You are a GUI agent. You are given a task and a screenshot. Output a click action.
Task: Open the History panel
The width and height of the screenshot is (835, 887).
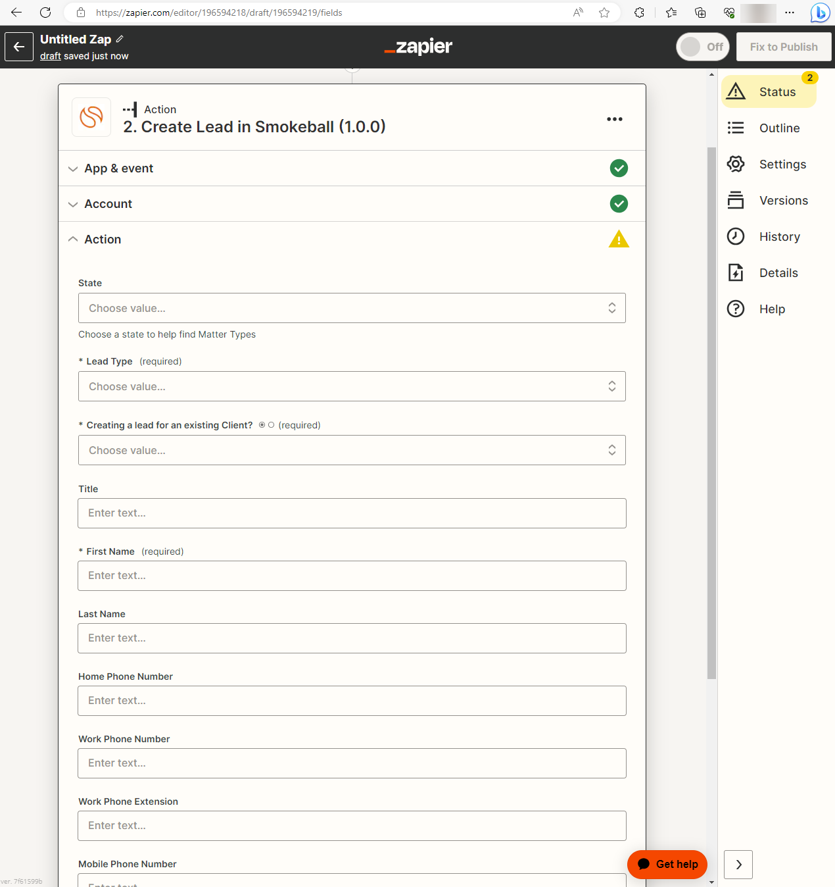click(x=769, y=236)
